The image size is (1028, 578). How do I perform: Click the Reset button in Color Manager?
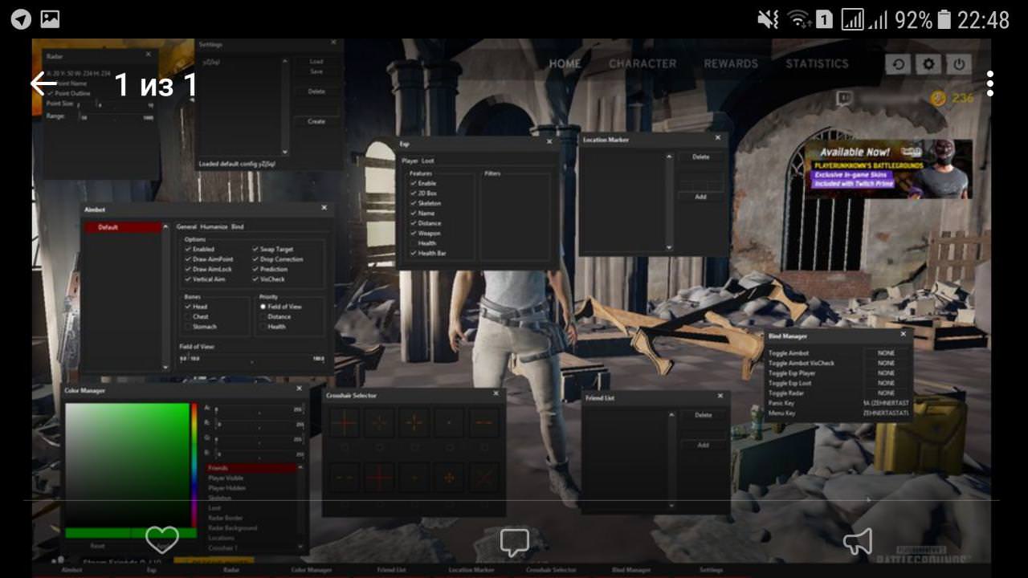96,546
